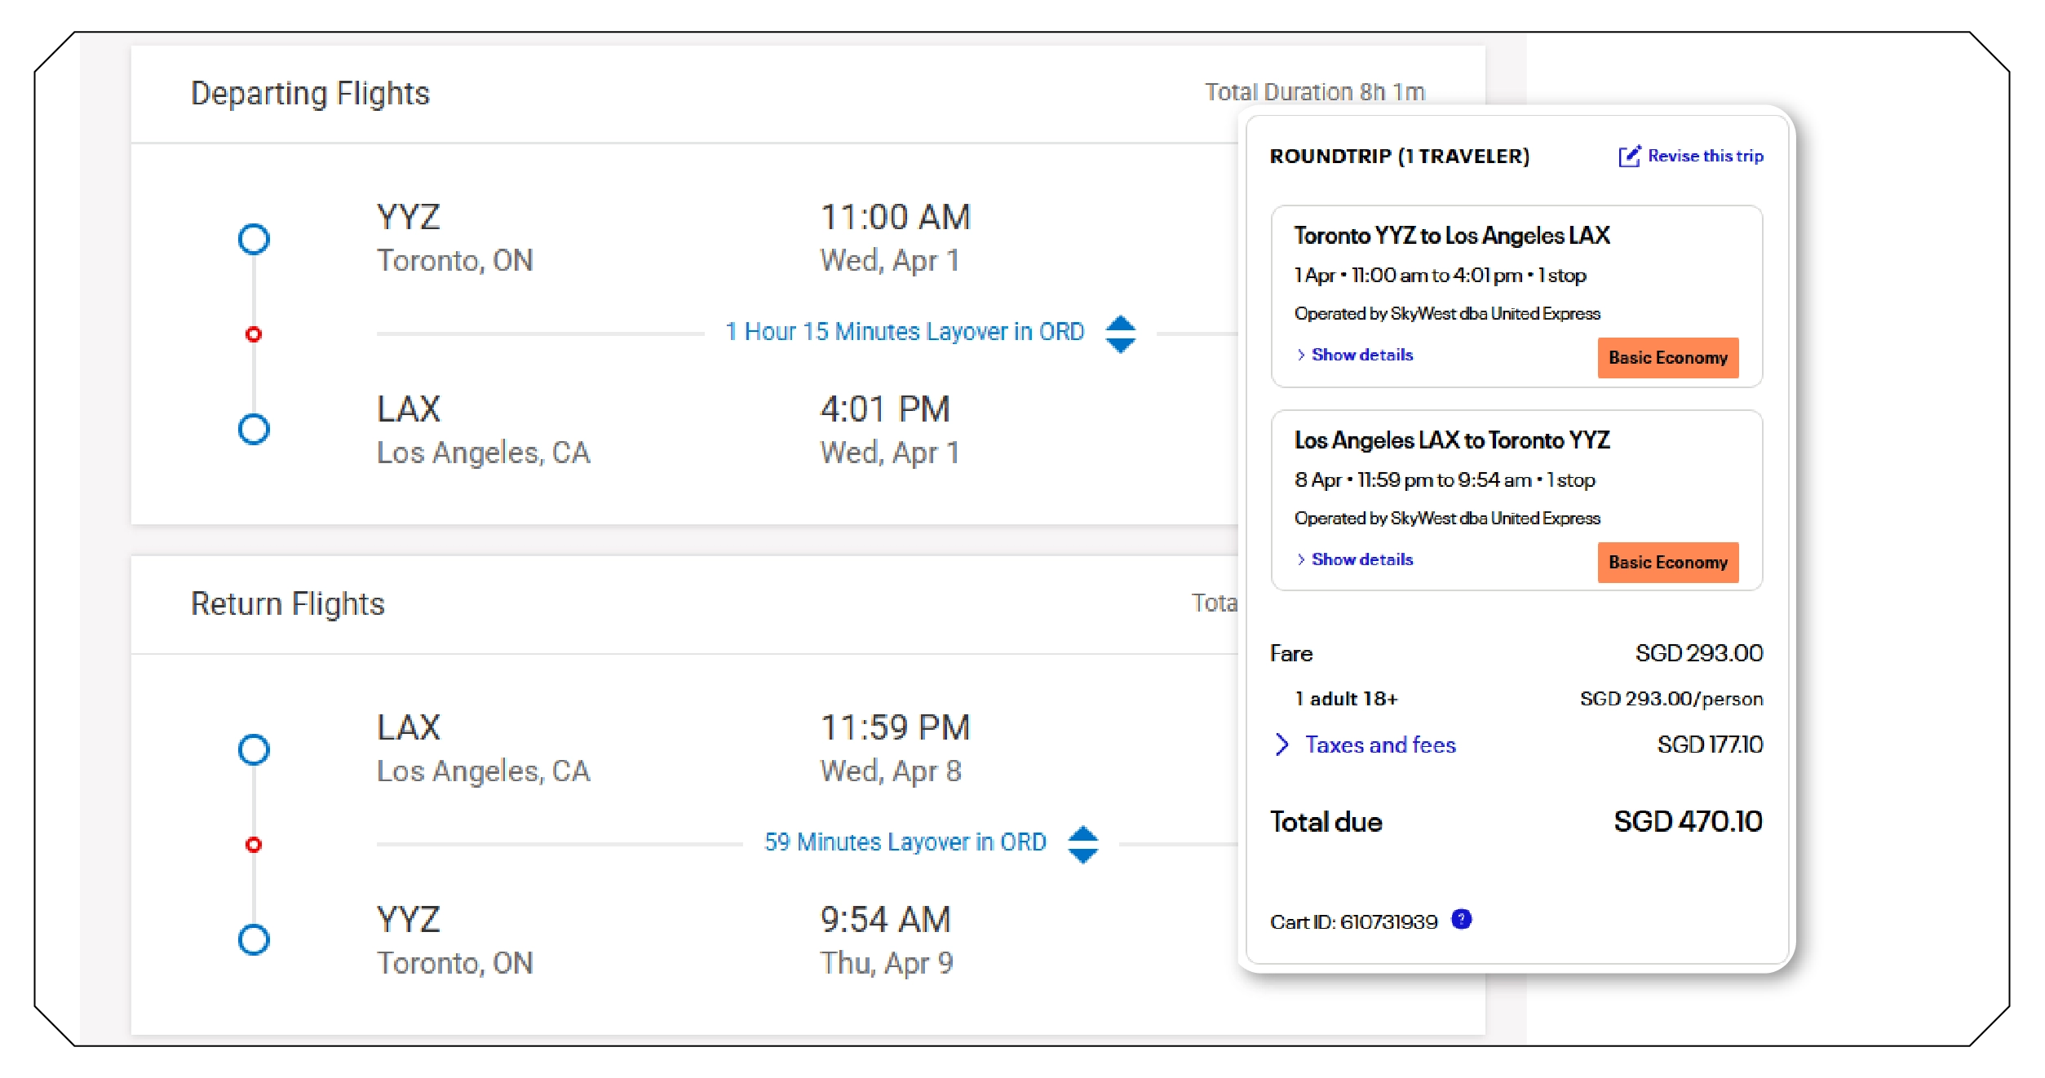Click the Departing Flights section header
This screenshot has width=2045, height=1078.
tap(311, 93)
